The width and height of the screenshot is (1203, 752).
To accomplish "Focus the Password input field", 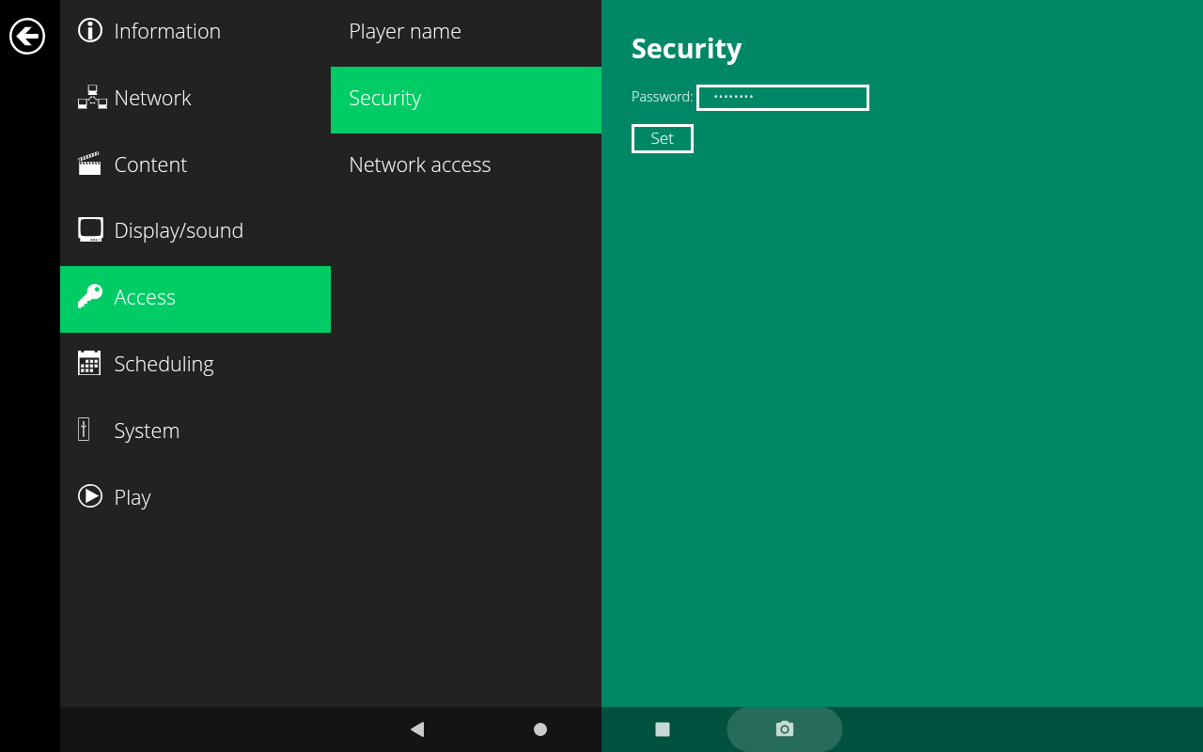I will 783,98.
